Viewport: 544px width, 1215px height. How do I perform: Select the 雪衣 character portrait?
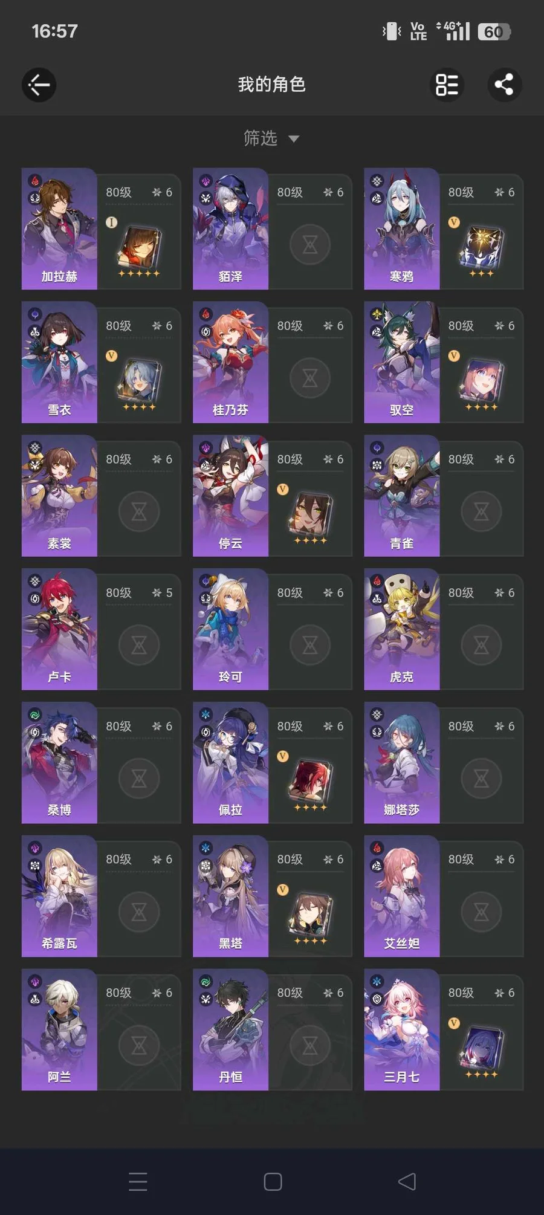[59, 362]
